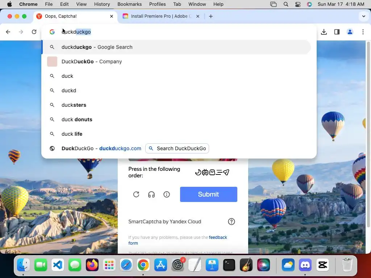
Task: Switch to the audio captcha headphones icon
Action: pos(151,194)
